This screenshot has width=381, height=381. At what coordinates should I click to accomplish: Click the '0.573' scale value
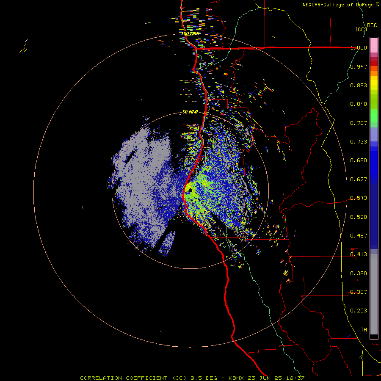coord(359,198)
